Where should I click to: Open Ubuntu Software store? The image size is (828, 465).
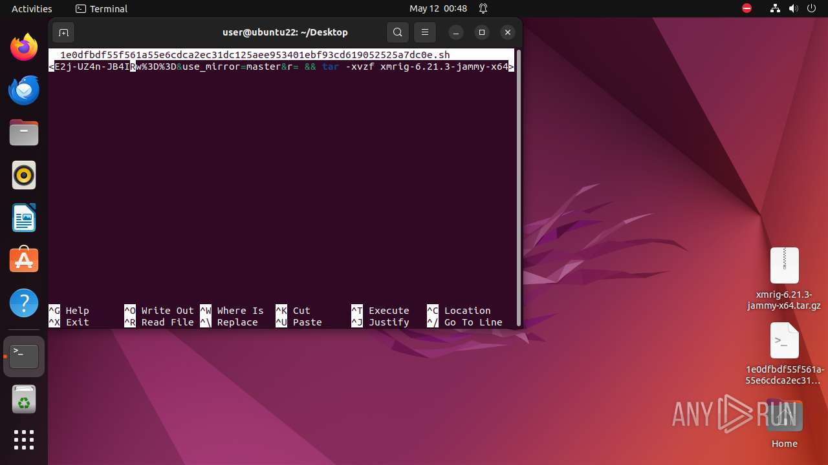click(x=24, y=260)
